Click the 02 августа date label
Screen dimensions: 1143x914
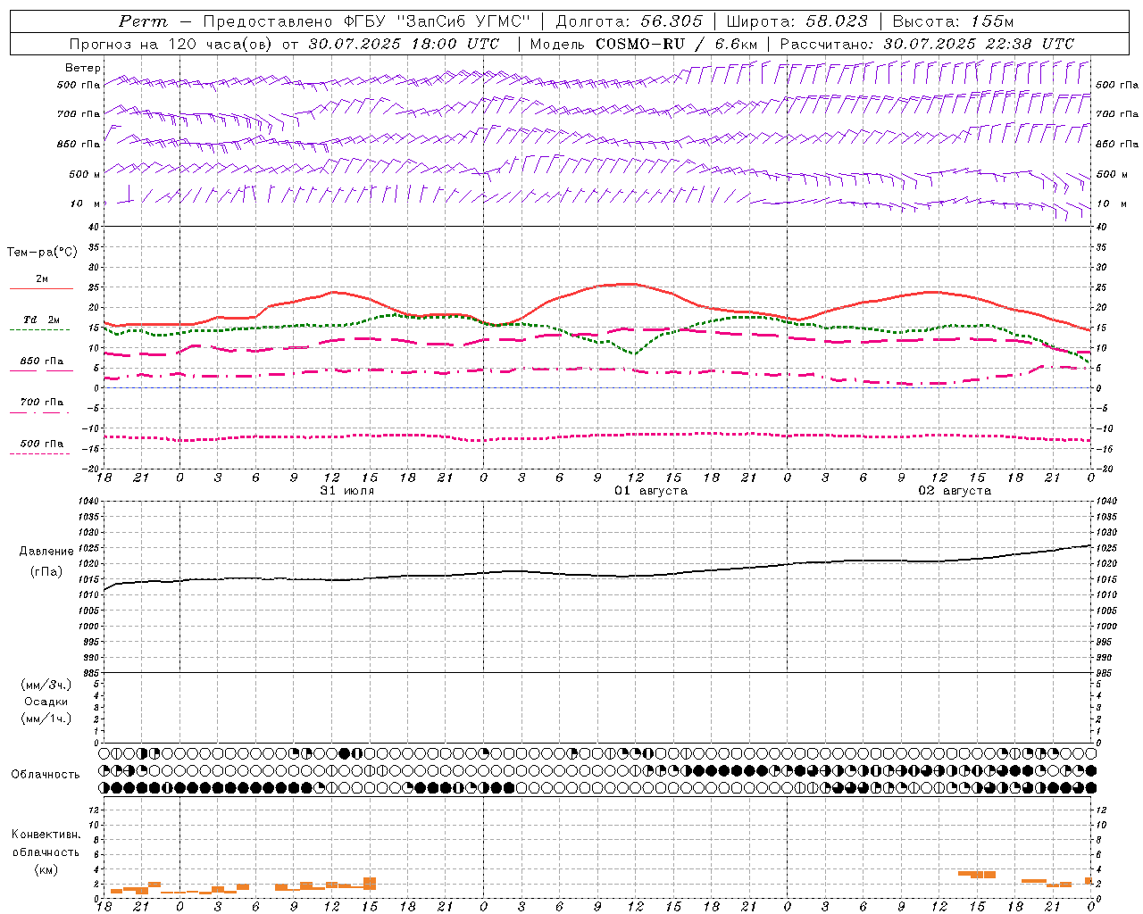pyautogui.click(x=955, y=491)
